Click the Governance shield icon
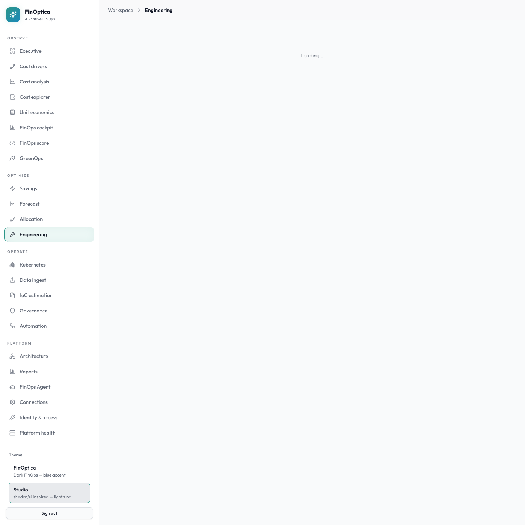This screenshot has height=525, width=525. (12, 311)
